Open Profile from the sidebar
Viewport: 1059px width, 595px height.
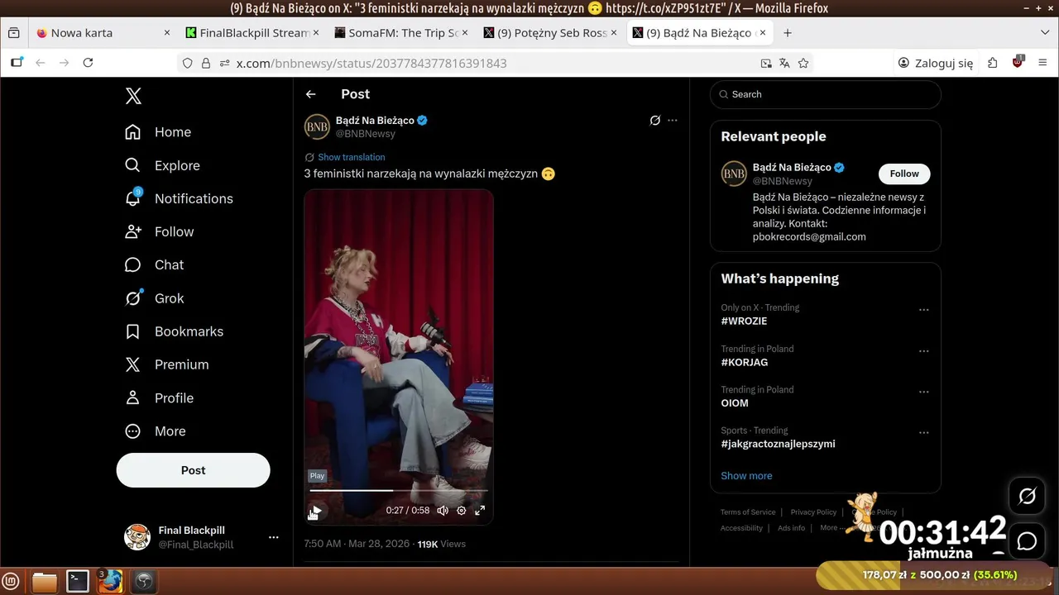(159, 397)
